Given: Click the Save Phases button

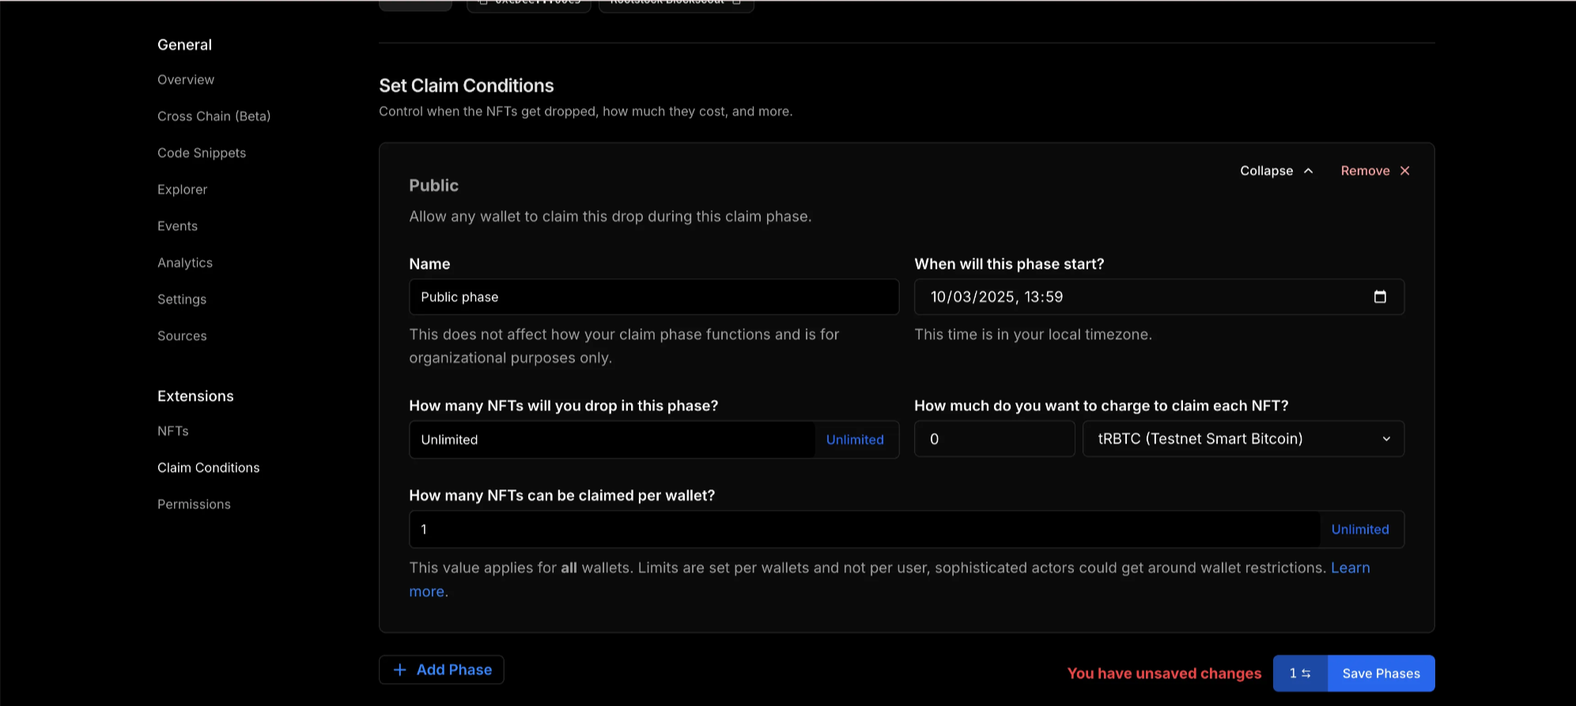Looking at the screenshot, I should click(1381, 674).
